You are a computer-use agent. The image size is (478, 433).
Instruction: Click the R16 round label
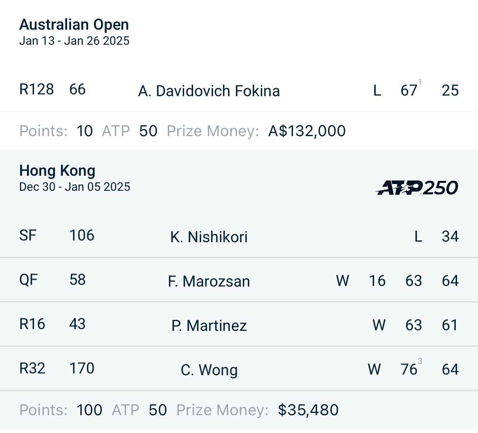[32, 324]
